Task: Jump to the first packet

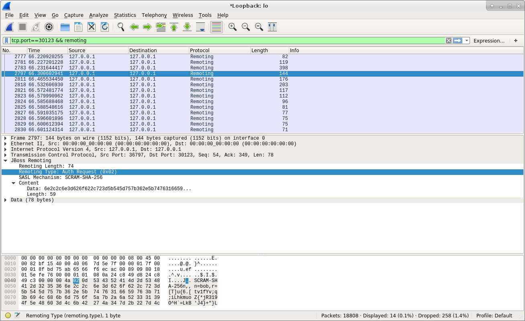Action: coord(174,27)
